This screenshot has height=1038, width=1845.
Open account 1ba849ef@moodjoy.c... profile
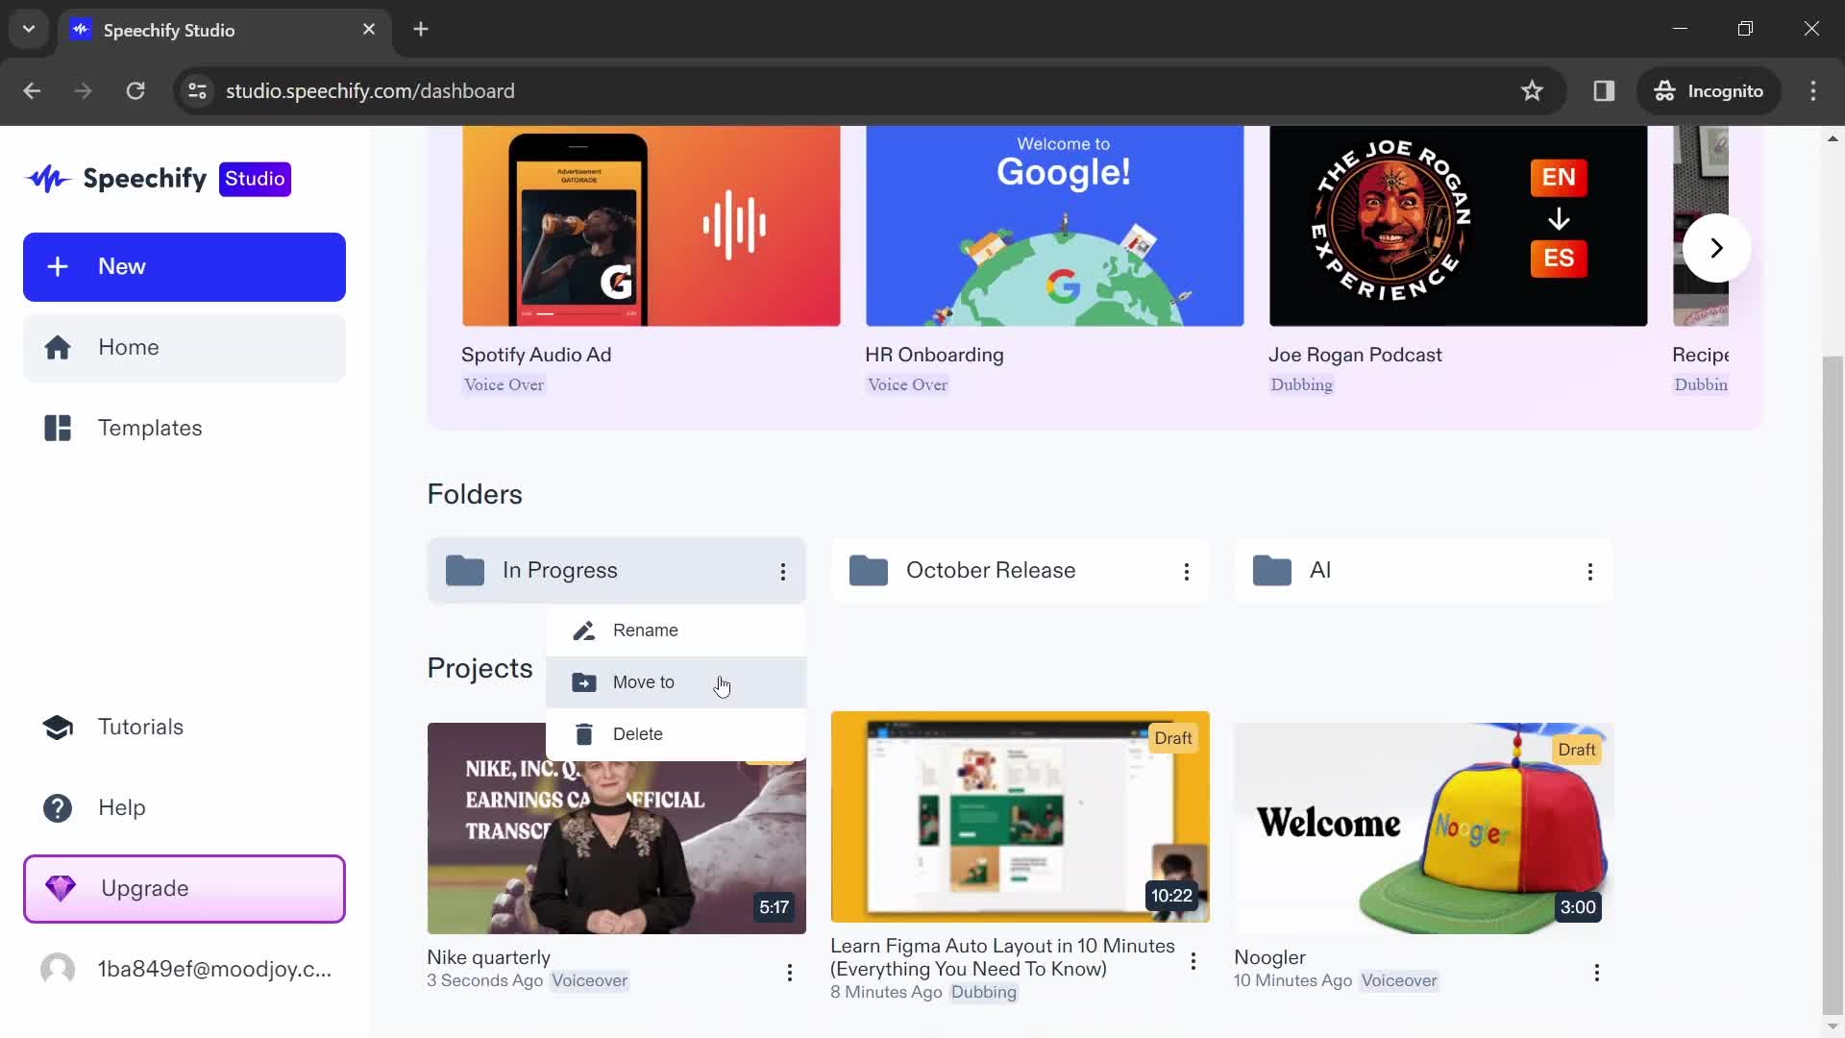tap(184, 970)
